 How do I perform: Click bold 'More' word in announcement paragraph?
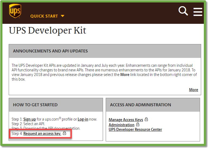(x=125, y=74)
